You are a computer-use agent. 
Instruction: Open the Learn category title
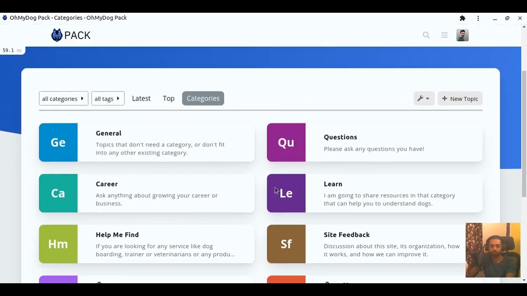333,184
